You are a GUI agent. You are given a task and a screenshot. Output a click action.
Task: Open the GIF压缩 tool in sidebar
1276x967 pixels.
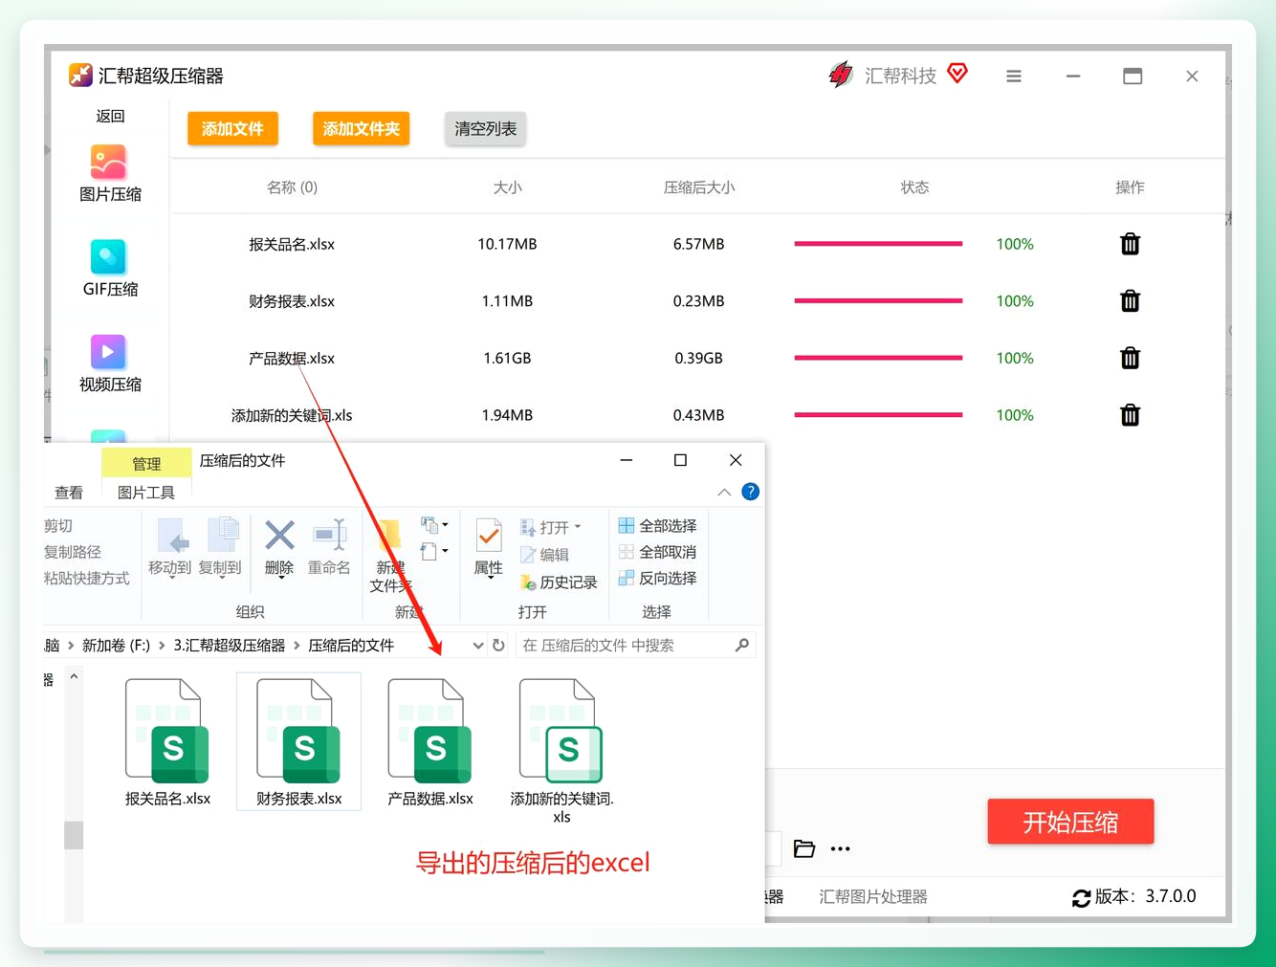[x=109, y=268]
